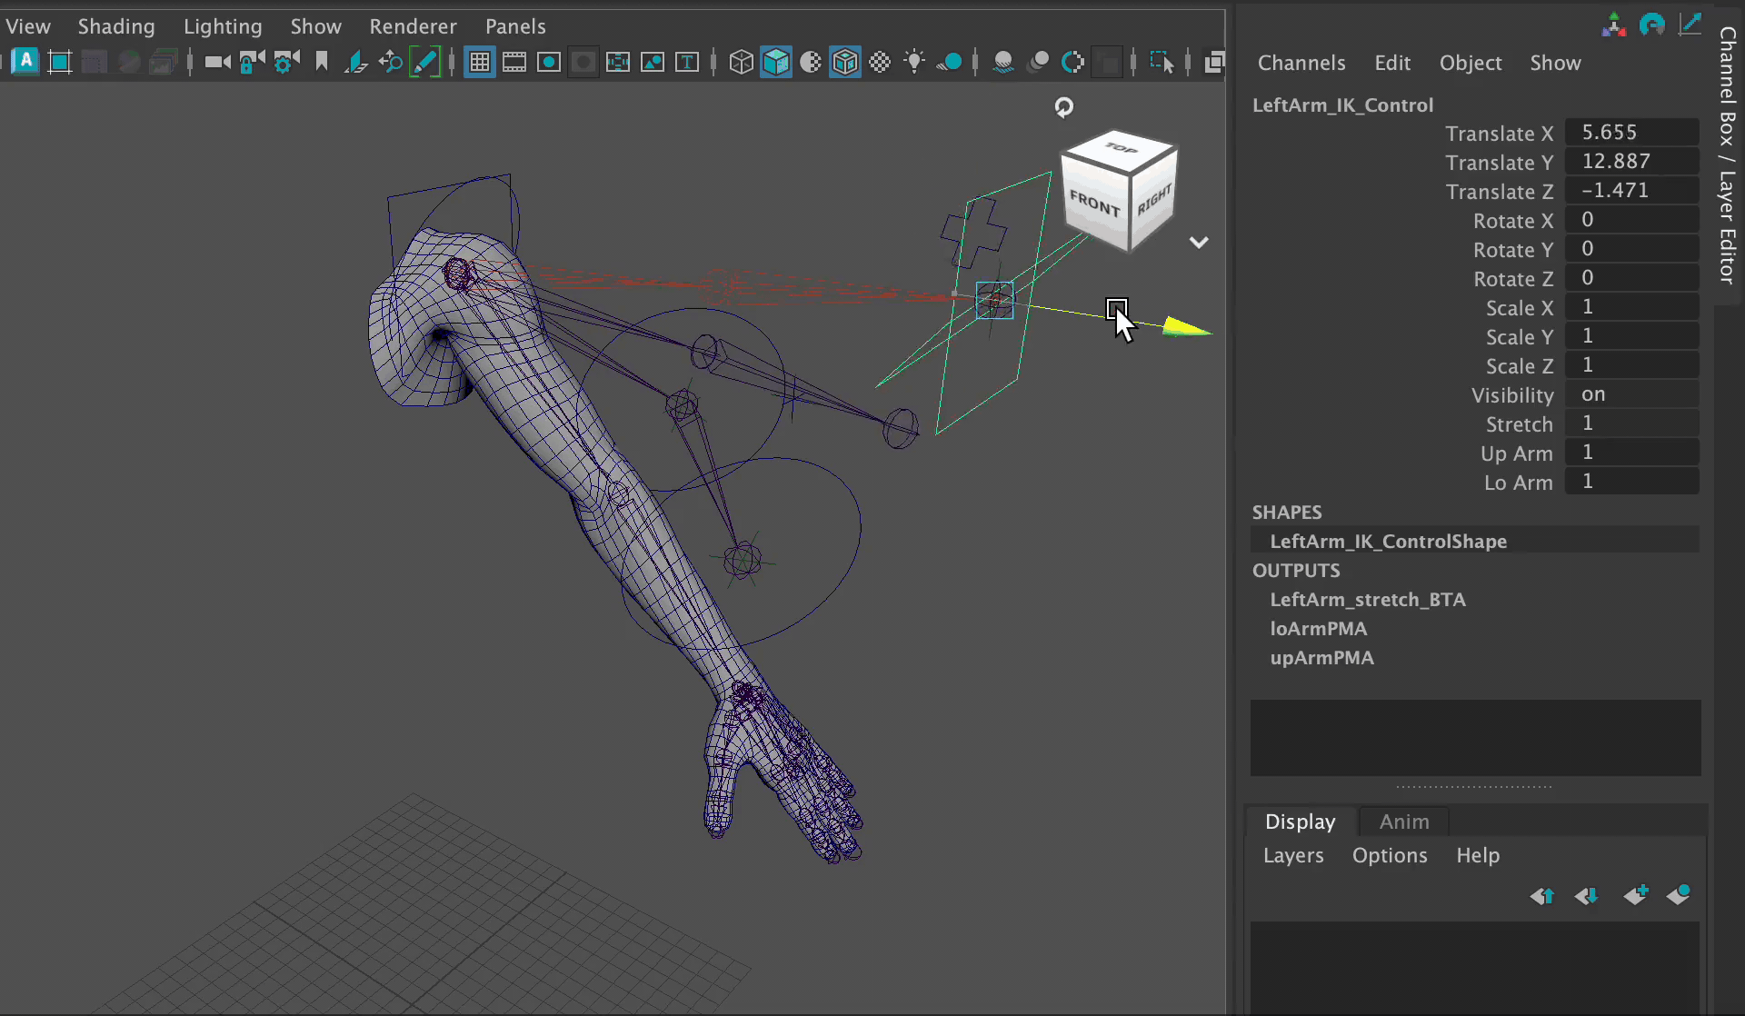Image resolution: width=1745 pixels, height=1016 pixels.
Task: Open the layer editor Layers menu
Action: point(1293,855)
